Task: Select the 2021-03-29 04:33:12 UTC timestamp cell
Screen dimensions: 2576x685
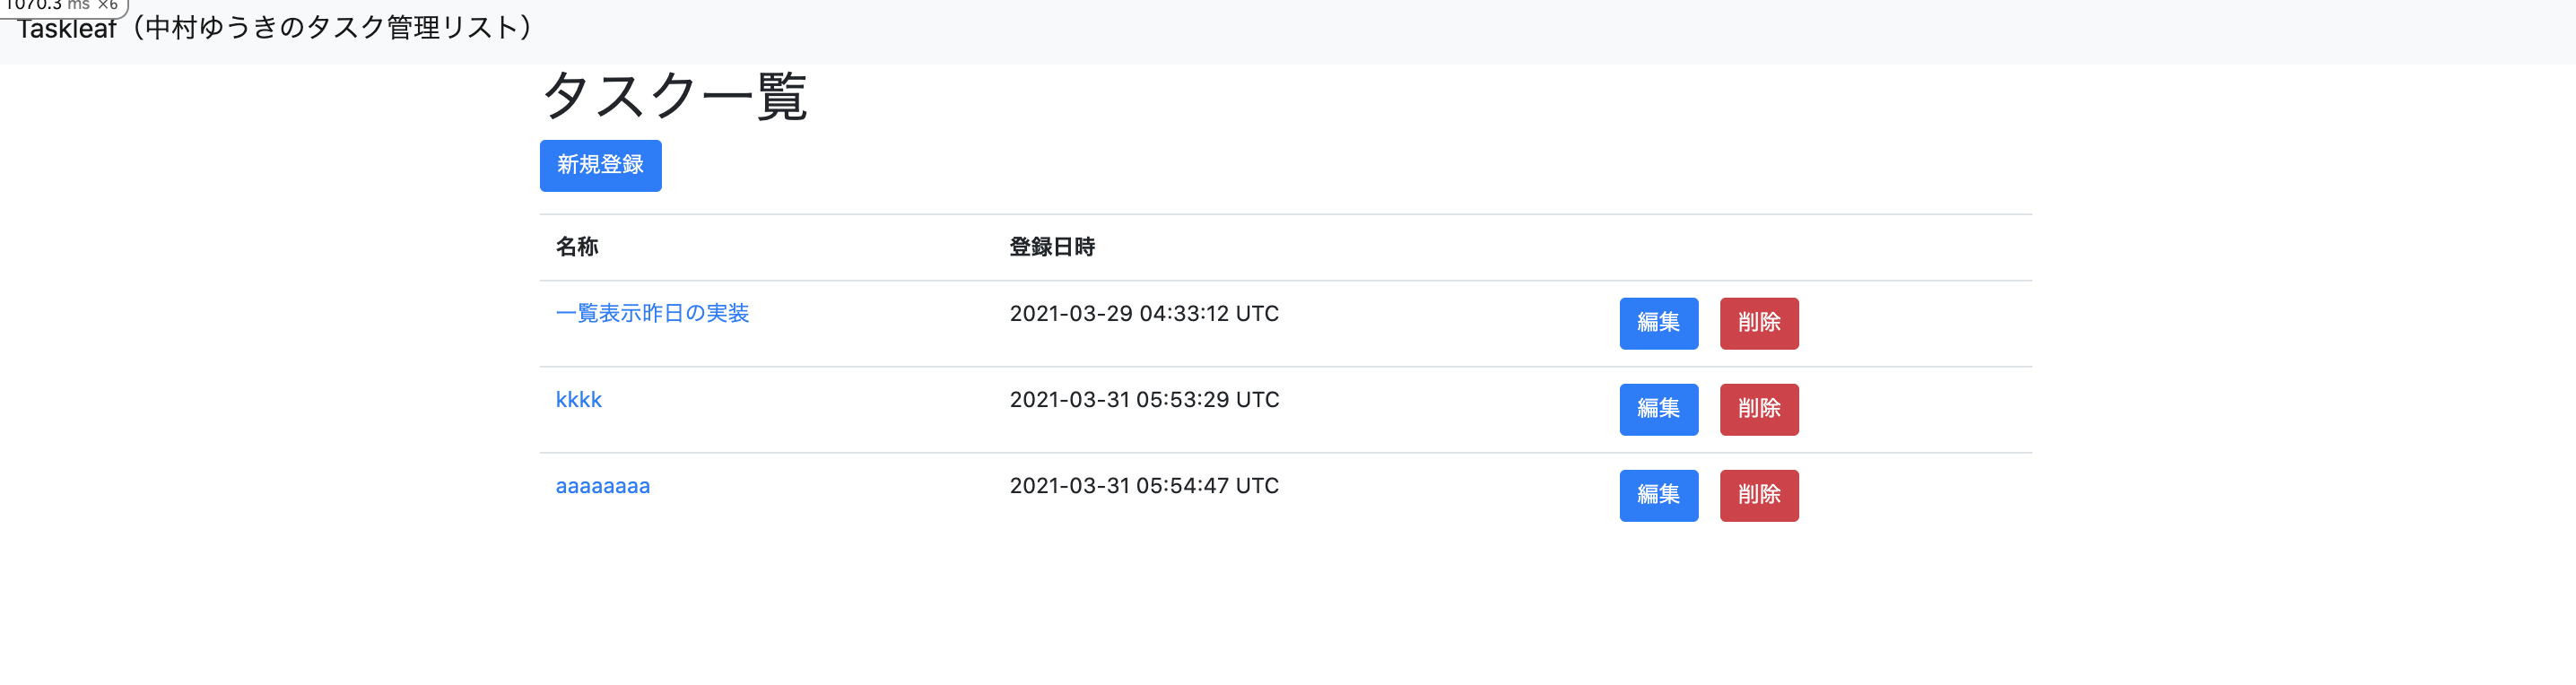Action: coord(1144,314)
